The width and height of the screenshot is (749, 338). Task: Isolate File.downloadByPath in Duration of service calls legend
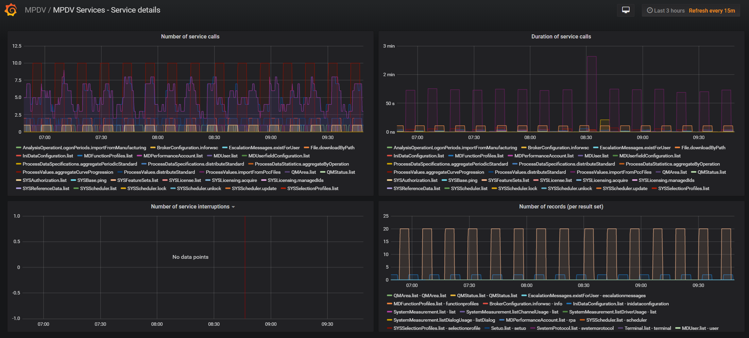[703, 148]
